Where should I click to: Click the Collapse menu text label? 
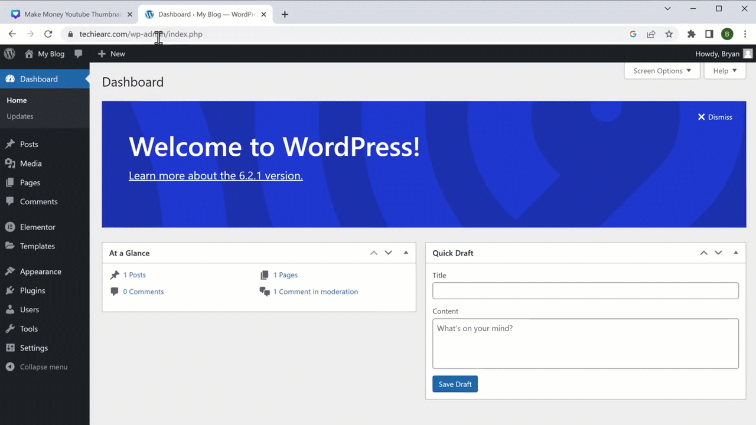pyautogui.click(x=44, y=367)
